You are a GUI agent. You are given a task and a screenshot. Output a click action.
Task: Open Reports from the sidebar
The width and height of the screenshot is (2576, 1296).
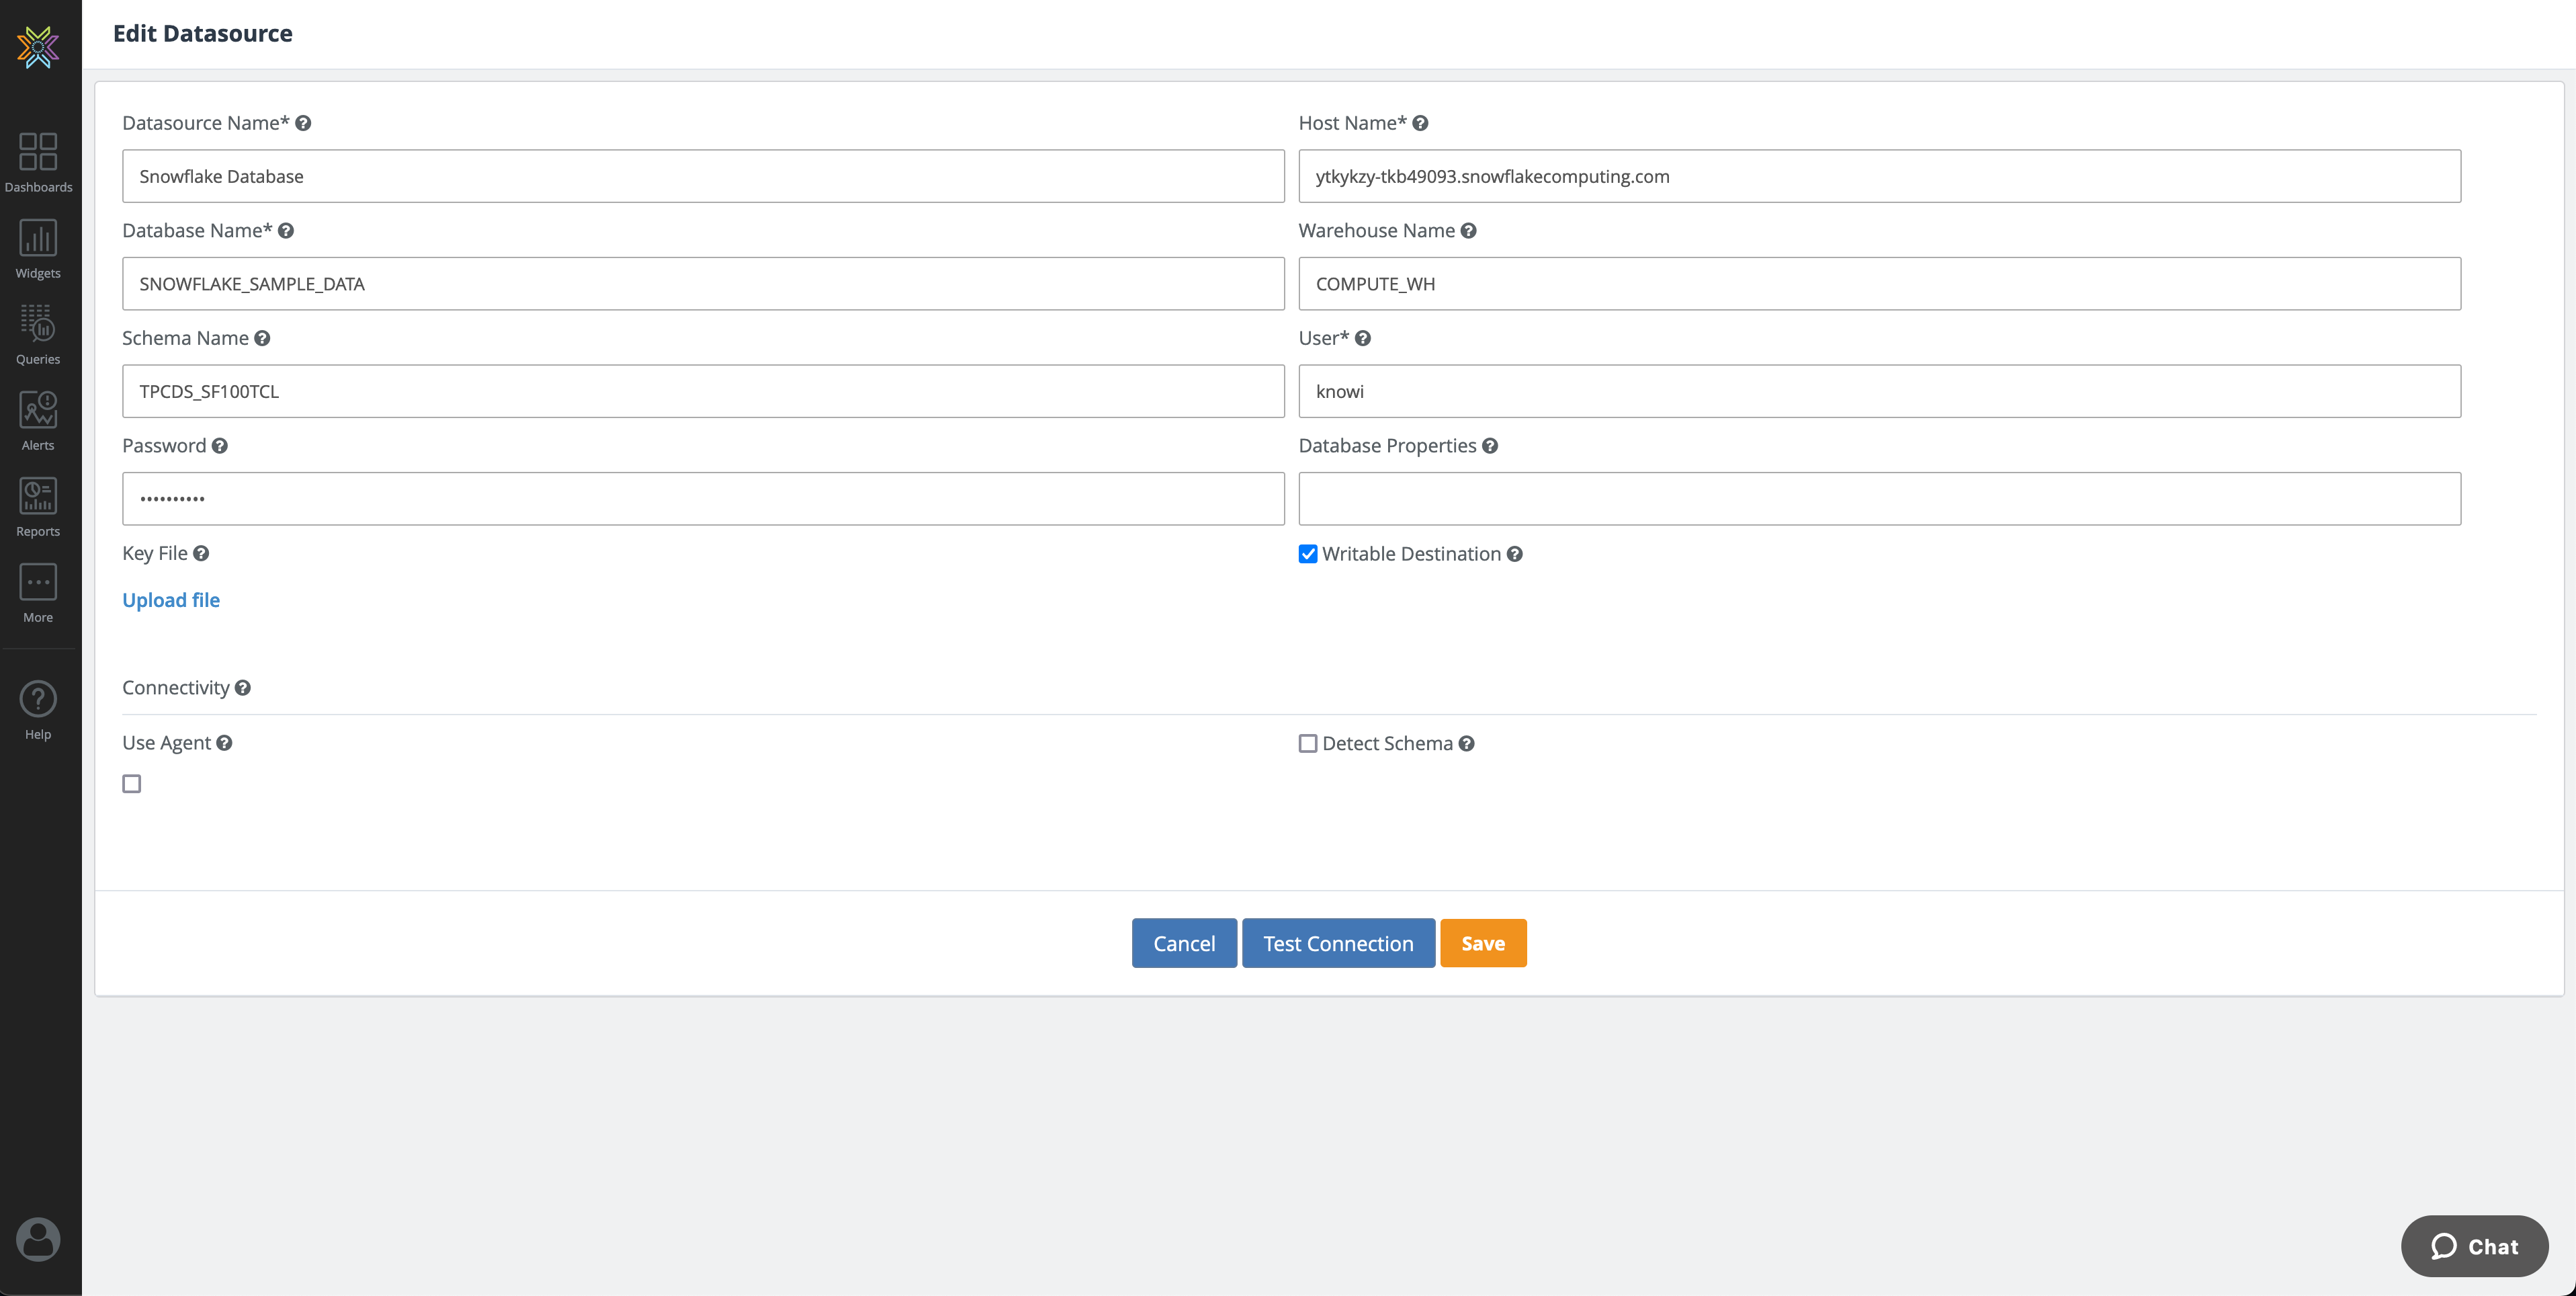(38, 506)
